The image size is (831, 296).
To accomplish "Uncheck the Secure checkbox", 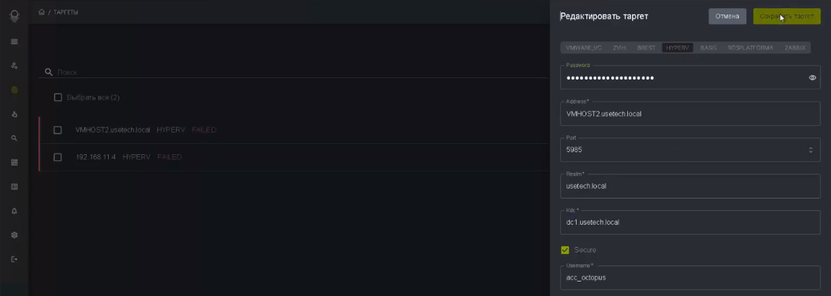I will coord(565,250).
